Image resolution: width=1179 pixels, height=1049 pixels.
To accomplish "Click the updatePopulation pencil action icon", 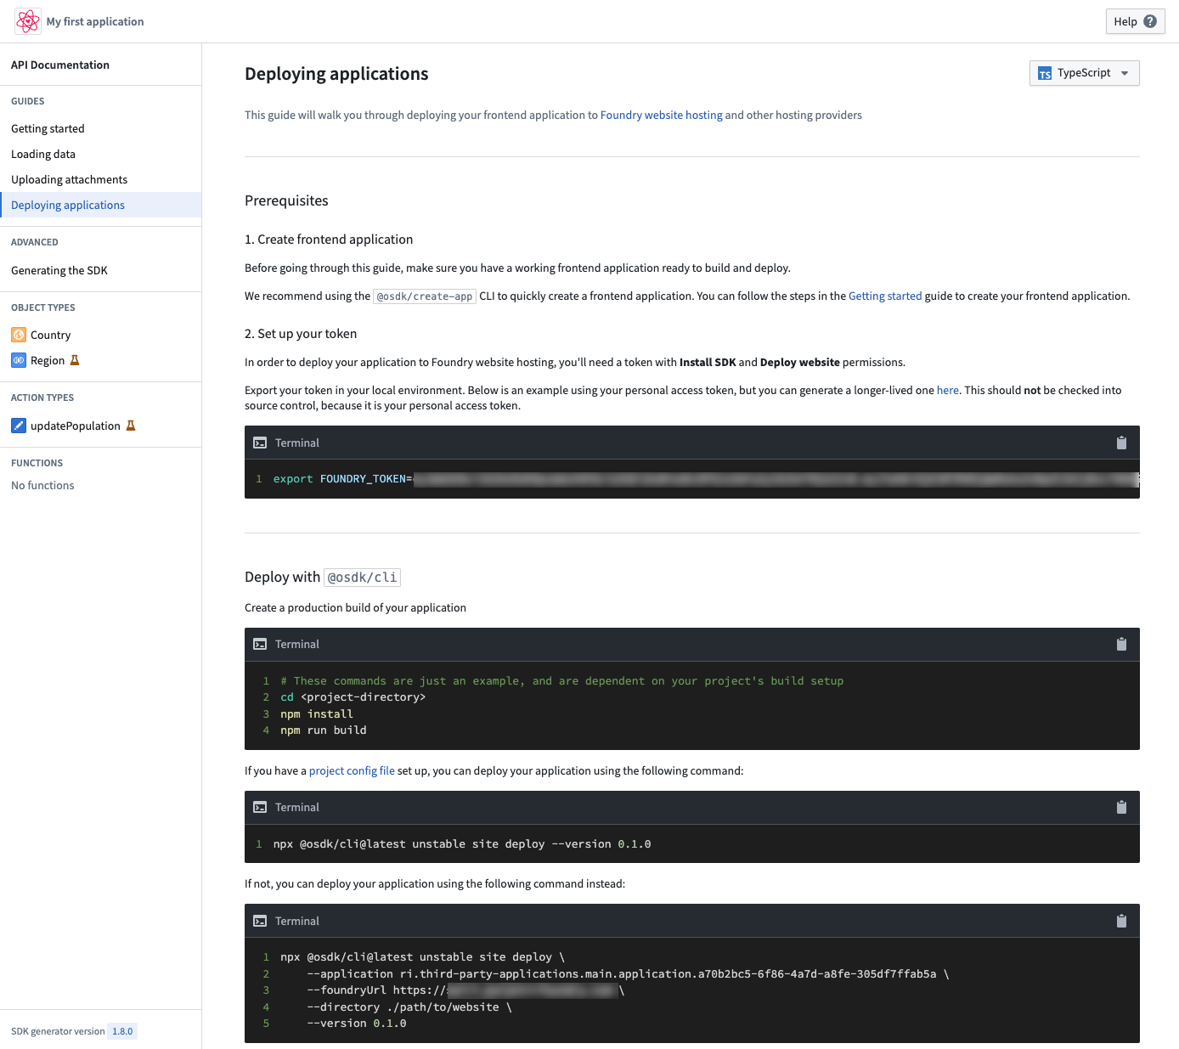I will click(x=19, y=426).
